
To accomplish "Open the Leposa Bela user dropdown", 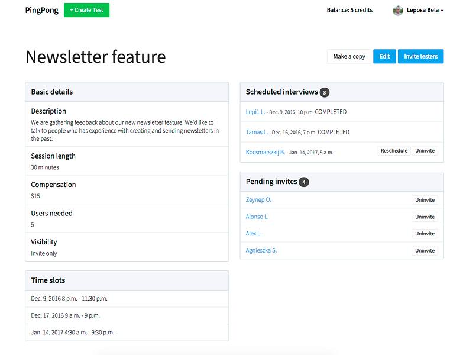I will [x=425, y=10].
